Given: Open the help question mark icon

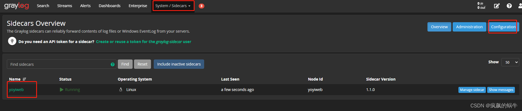Looking at the screenshot, I should coord(509,6).
